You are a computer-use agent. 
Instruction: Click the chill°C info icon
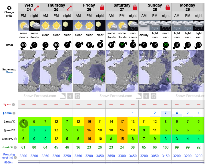tap(15, 139)
